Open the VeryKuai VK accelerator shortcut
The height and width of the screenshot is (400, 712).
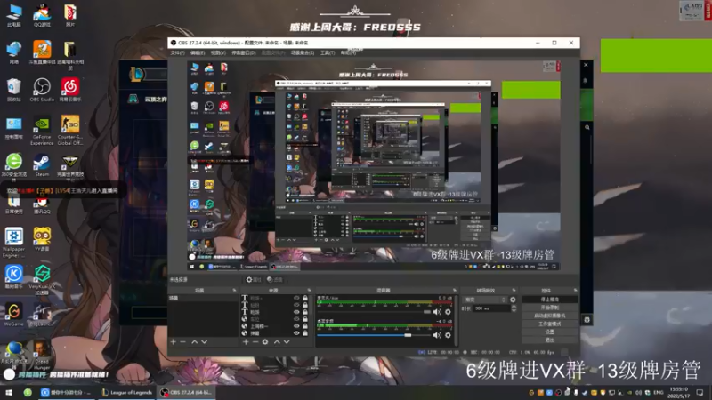(42, 279)
